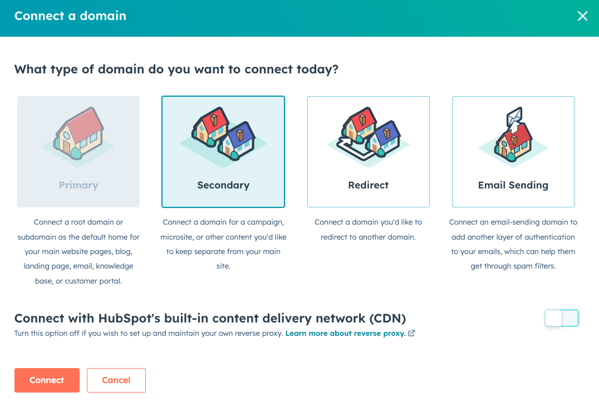Choose the Email Sending domain option
The image size is (599, 407).
(x=513, y=151)
